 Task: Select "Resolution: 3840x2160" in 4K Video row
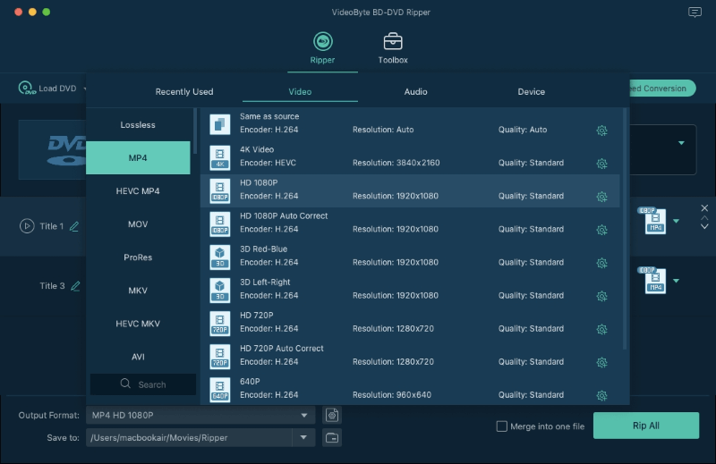pyautogui.click(x=396, y=163)
